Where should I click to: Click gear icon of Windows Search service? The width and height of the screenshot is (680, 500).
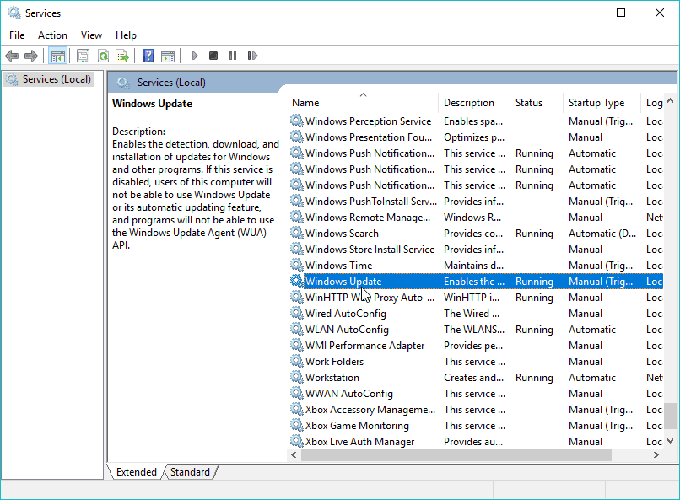[x=297, y=233]
